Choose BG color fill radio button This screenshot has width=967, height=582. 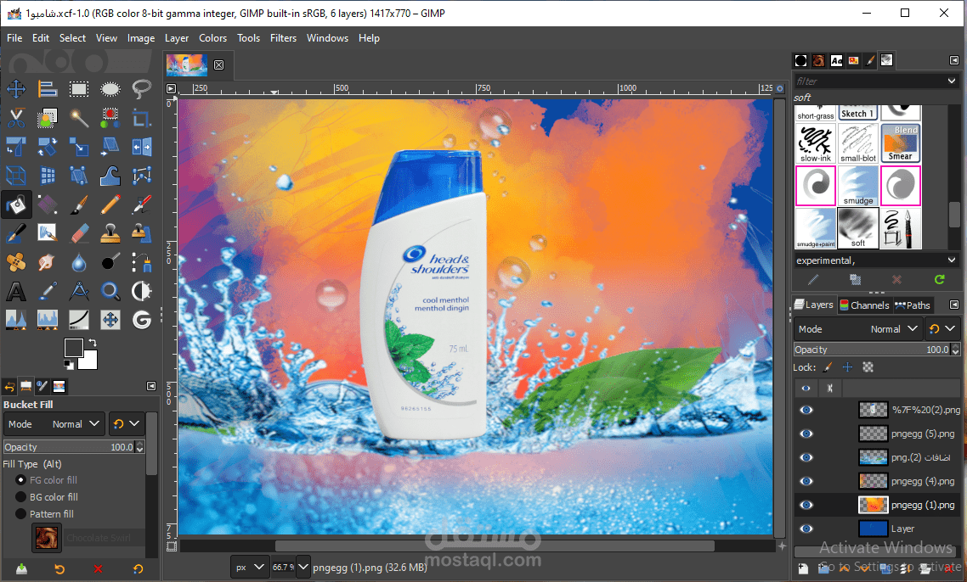(20, 497)
